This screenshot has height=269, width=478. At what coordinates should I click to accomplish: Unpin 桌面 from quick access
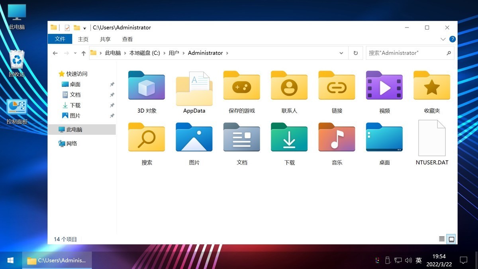[x=112, y=84]
